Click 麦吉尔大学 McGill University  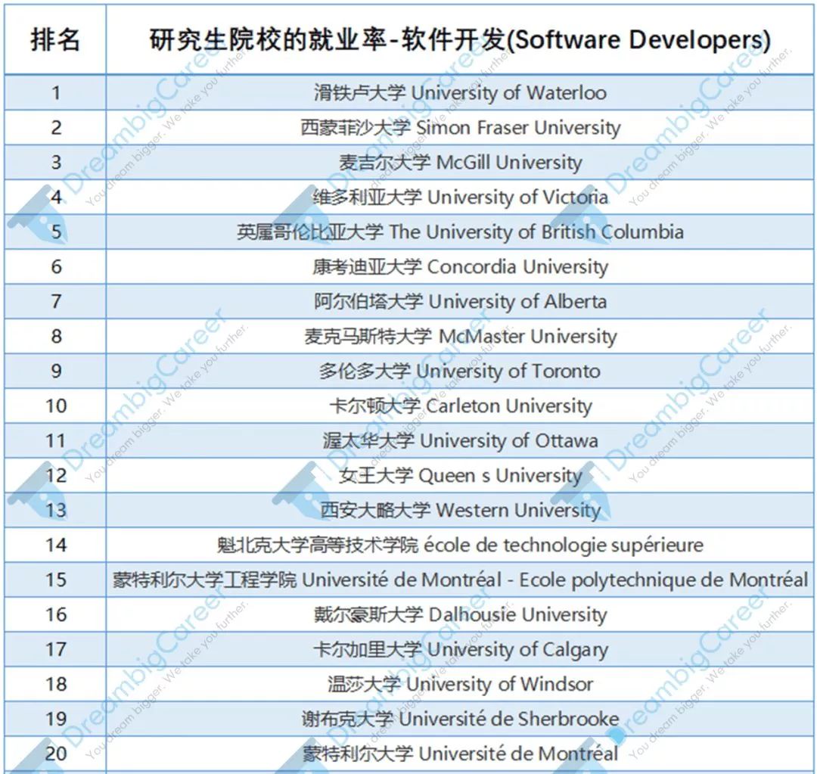pos(460,163)
